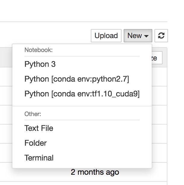Click the partially hidden File size sort button
Image resolution: width=184 pixels, height=185 pixels.
(157, 58)
